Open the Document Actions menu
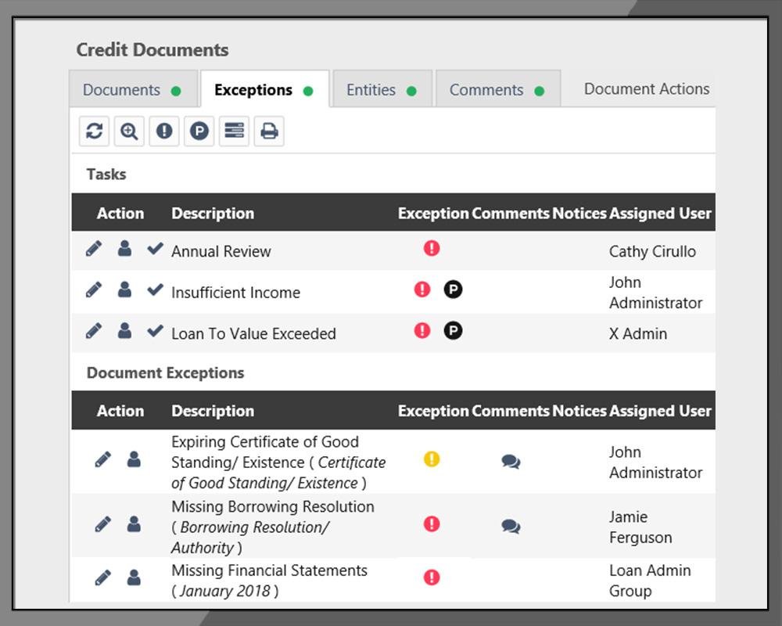The height and width of the screenshot is (626, 782). point(647,89)
